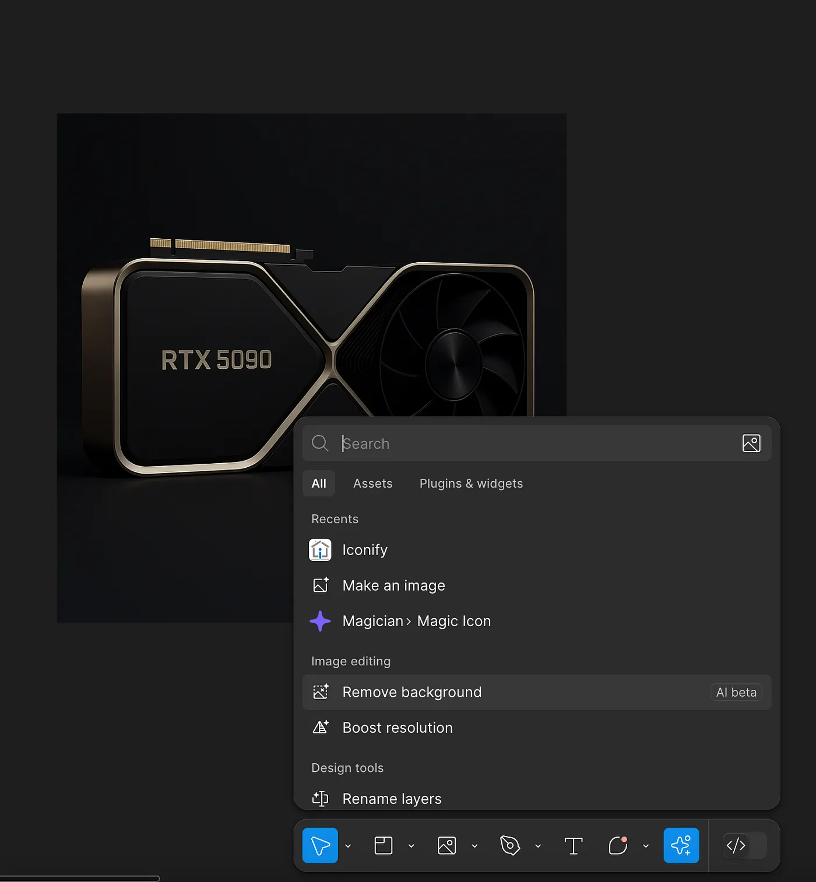The image size is (816, 882).
Task: Open the Plugins & widgets tab
Action: pos(470,483)
